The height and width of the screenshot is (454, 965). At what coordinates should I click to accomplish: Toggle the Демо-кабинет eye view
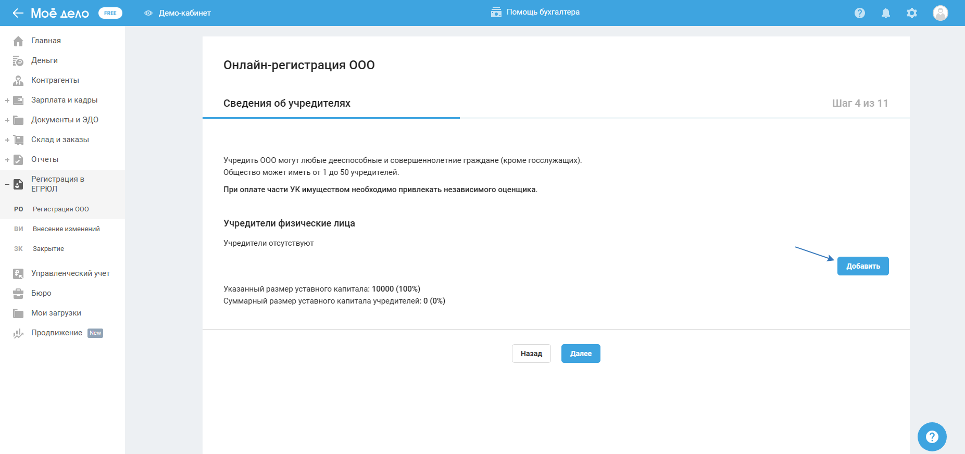(148, 13)
